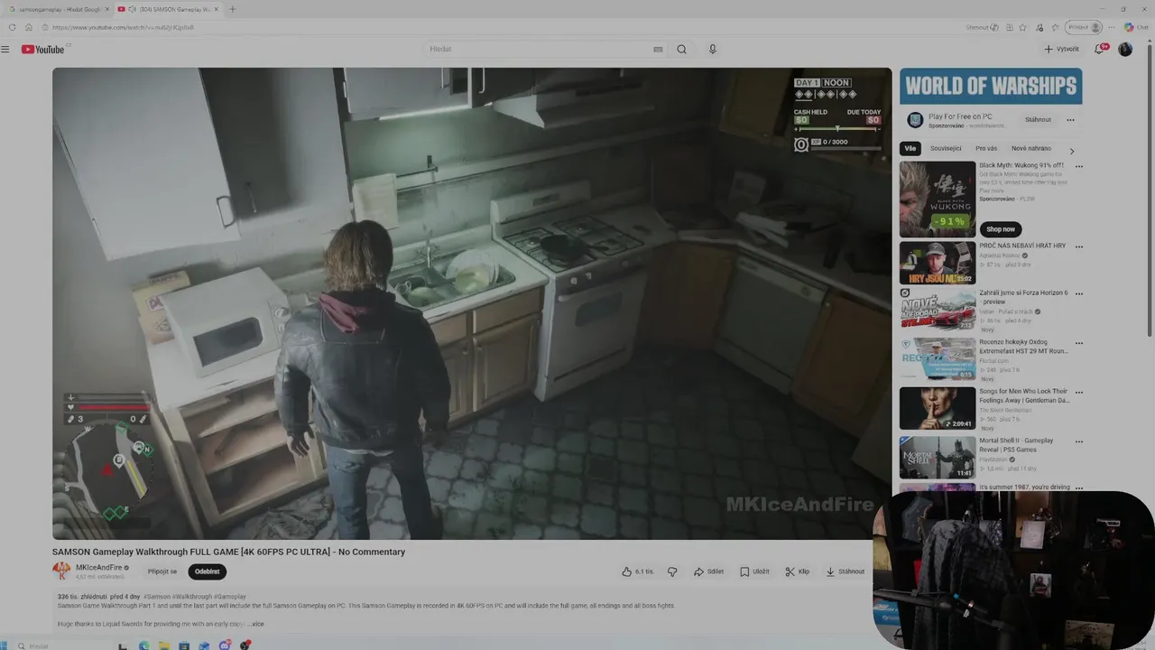1155x650 pixels.
Task: Add page to favorites with star icon
Action: (1023, 27)
